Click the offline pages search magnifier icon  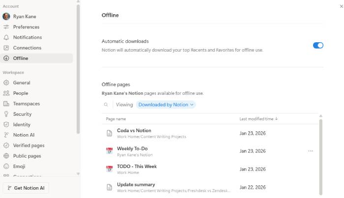[x=106, y=105]
